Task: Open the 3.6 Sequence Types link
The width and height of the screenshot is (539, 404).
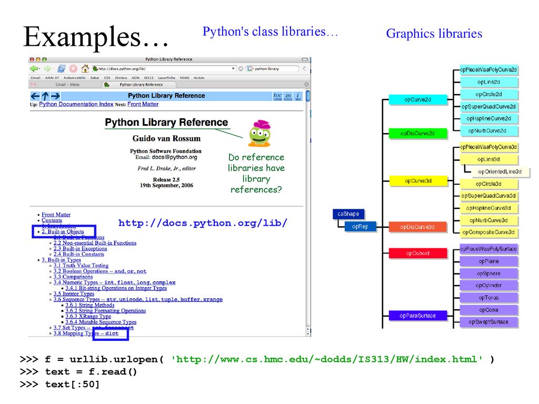Action: click(138, 299)
